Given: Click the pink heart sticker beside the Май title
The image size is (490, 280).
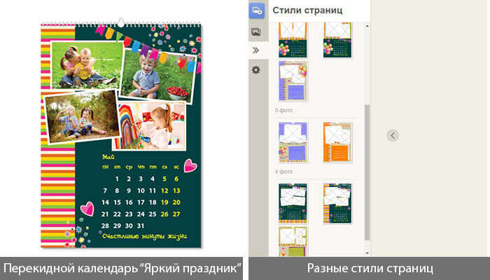Looking at the screenshot, I should (190, 166).
